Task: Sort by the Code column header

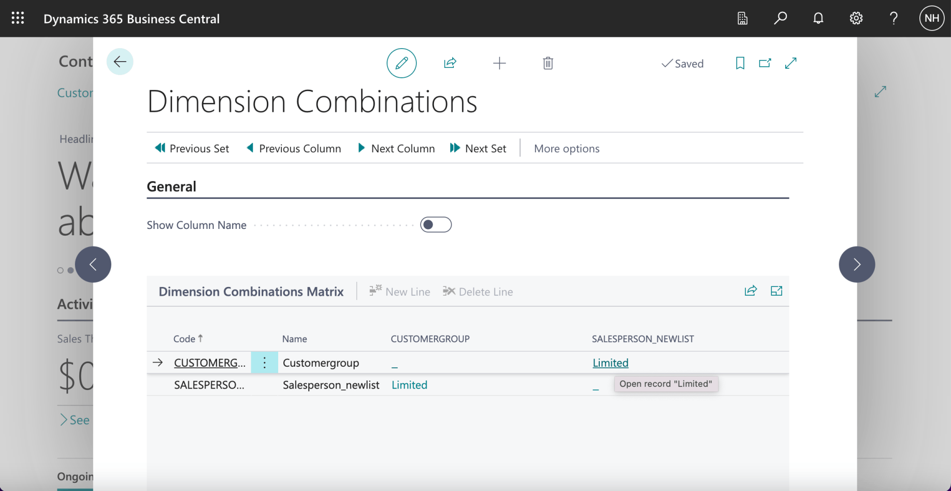Action: (184, 339)
